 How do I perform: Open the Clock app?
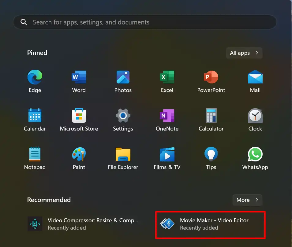coord(255,120)
